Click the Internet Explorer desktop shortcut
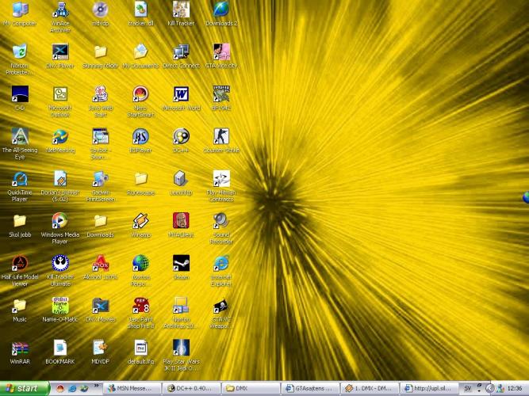Image resolution: width=529 pixels, height=396 pixels. point(220,264)
